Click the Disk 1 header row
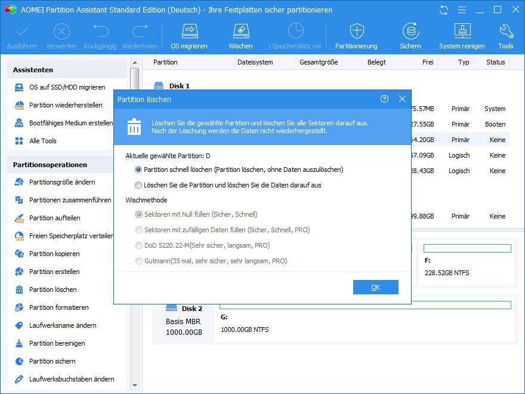 point(171,86)
